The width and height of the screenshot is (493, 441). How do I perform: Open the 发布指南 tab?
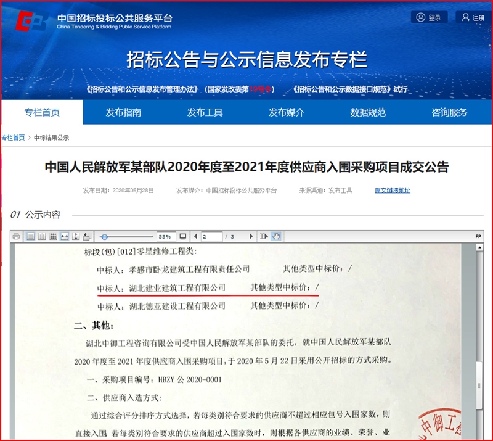(x=123, y=112)
